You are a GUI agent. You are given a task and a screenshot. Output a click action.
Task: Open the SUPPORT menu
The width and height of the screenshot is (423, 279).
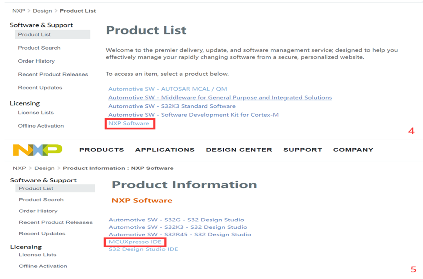(303, 150)
